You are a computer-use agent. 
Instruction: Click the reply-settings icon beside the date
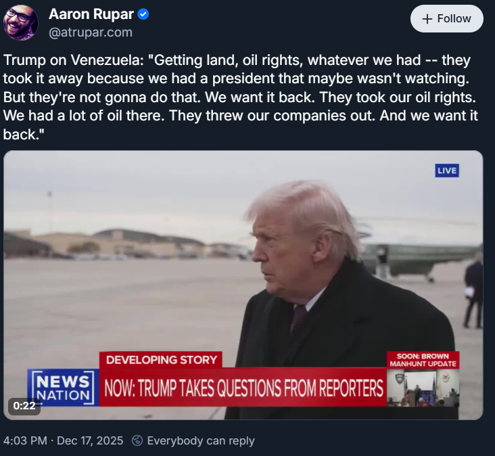(x=137, y=440)
